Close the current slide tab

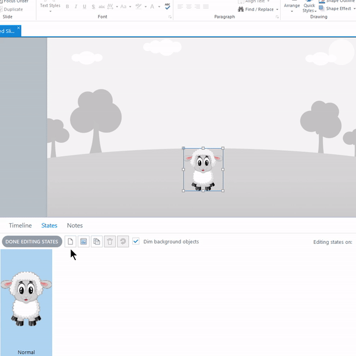click(18, 28)
